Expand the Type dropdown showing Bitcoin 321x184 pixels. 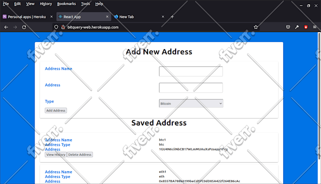[x=191, y=103]
